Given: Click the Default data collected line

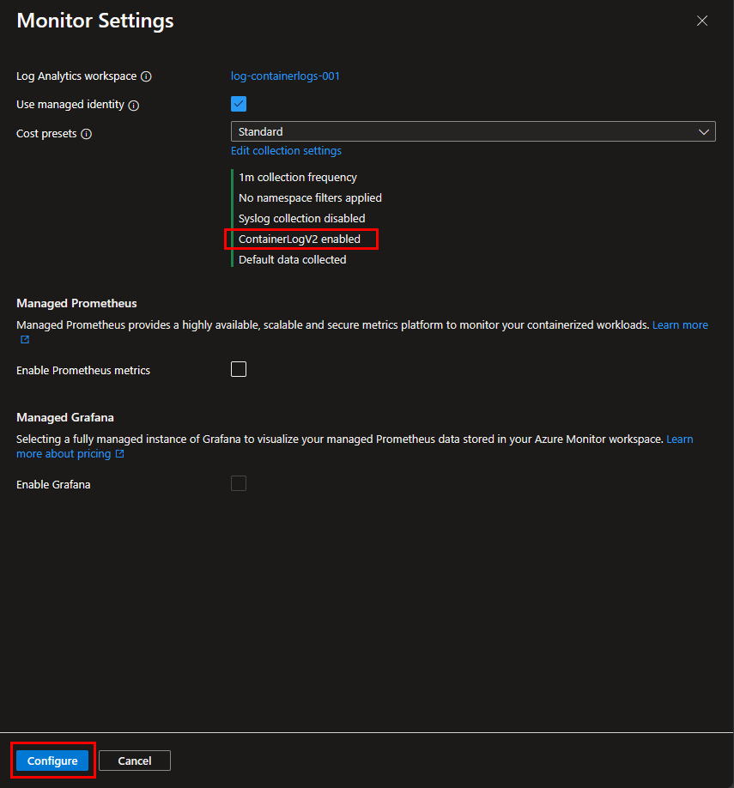Looking at the screenshot, I should click(292, 260).
